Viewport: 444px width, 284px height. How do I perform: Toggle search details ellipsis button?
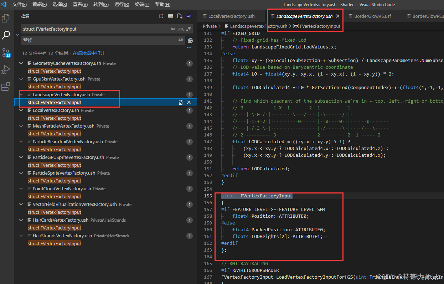[189, 47]
